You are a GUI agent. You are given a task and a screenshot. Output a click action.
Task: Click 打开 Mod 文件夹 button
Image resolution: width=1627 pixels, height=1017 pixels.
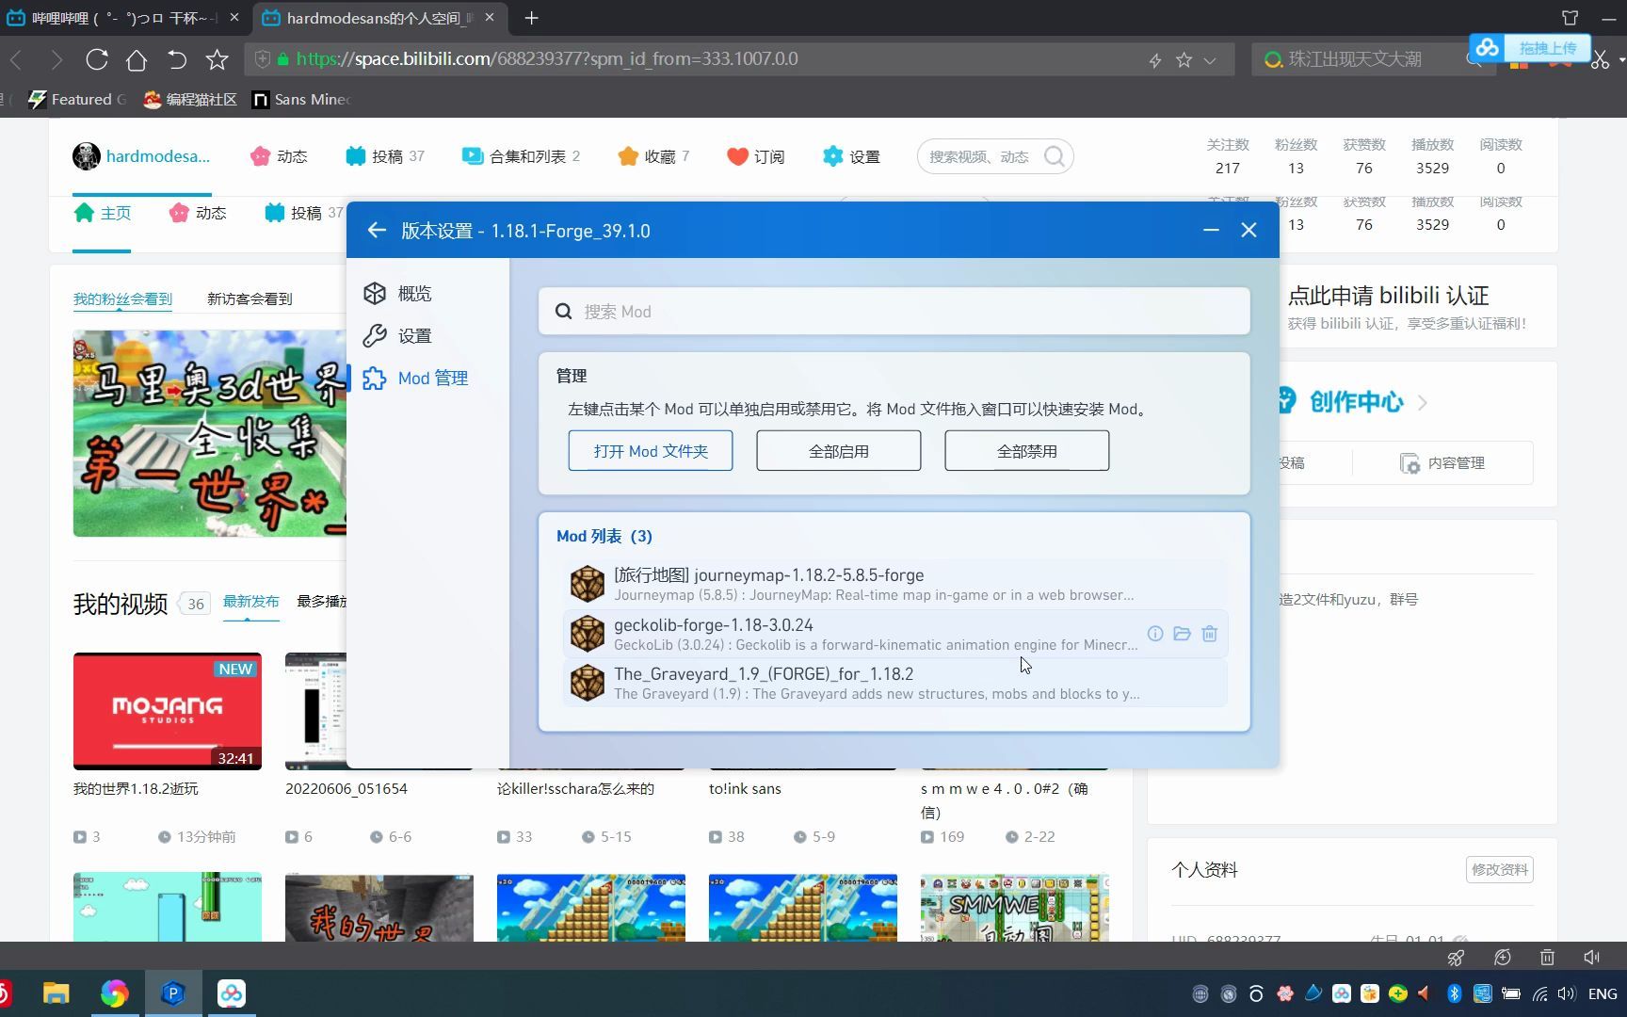point(650,450)
